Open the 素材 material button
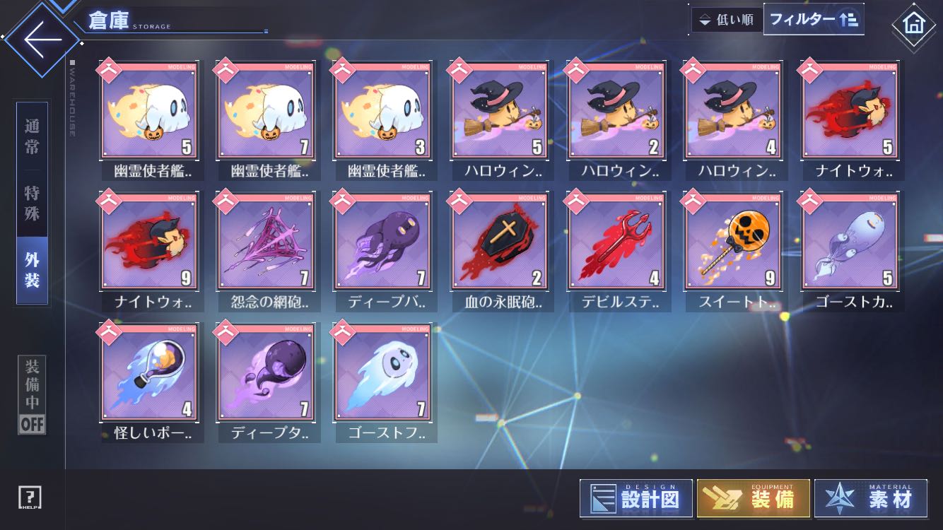943x530 pixels. 871,499
